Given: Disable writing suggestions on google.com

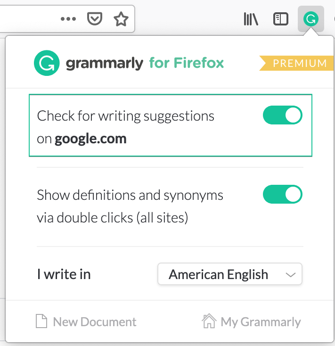Looking at the screenshot, I should [x=282, y=116].
